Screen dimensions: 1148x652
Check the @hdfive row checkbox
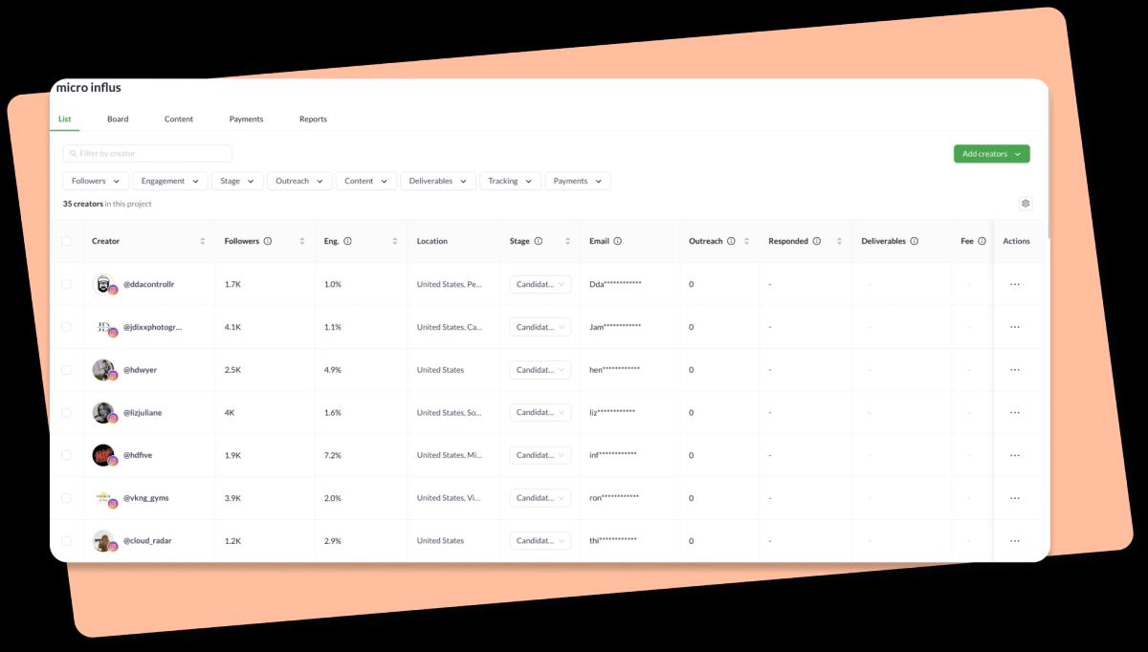coord(66,455)
